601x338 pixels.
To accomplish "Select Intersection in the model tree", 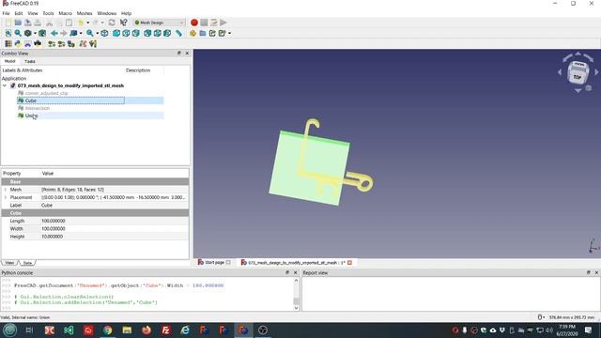I will click(x=38, y=108).
